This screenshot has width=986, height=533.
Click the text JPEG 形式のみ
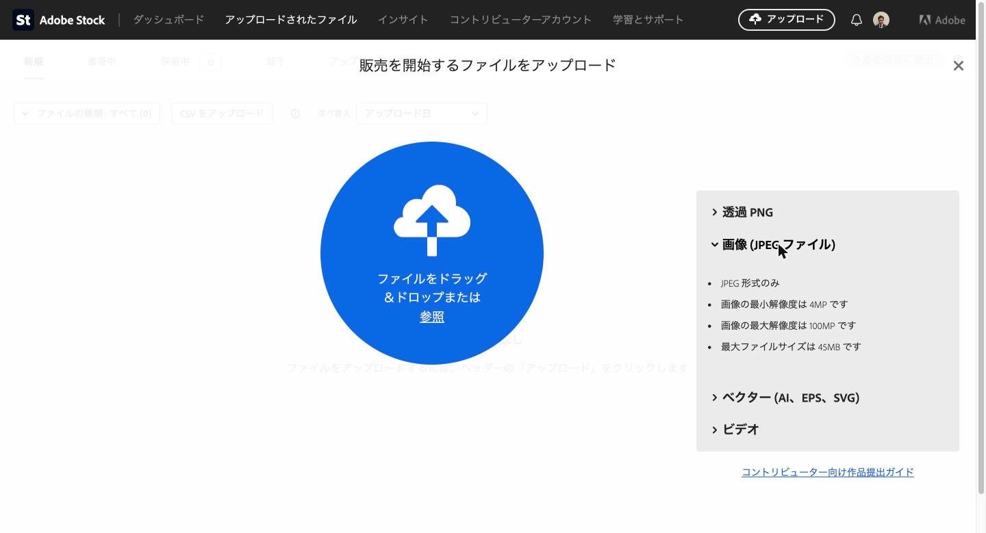pos(750,283)
